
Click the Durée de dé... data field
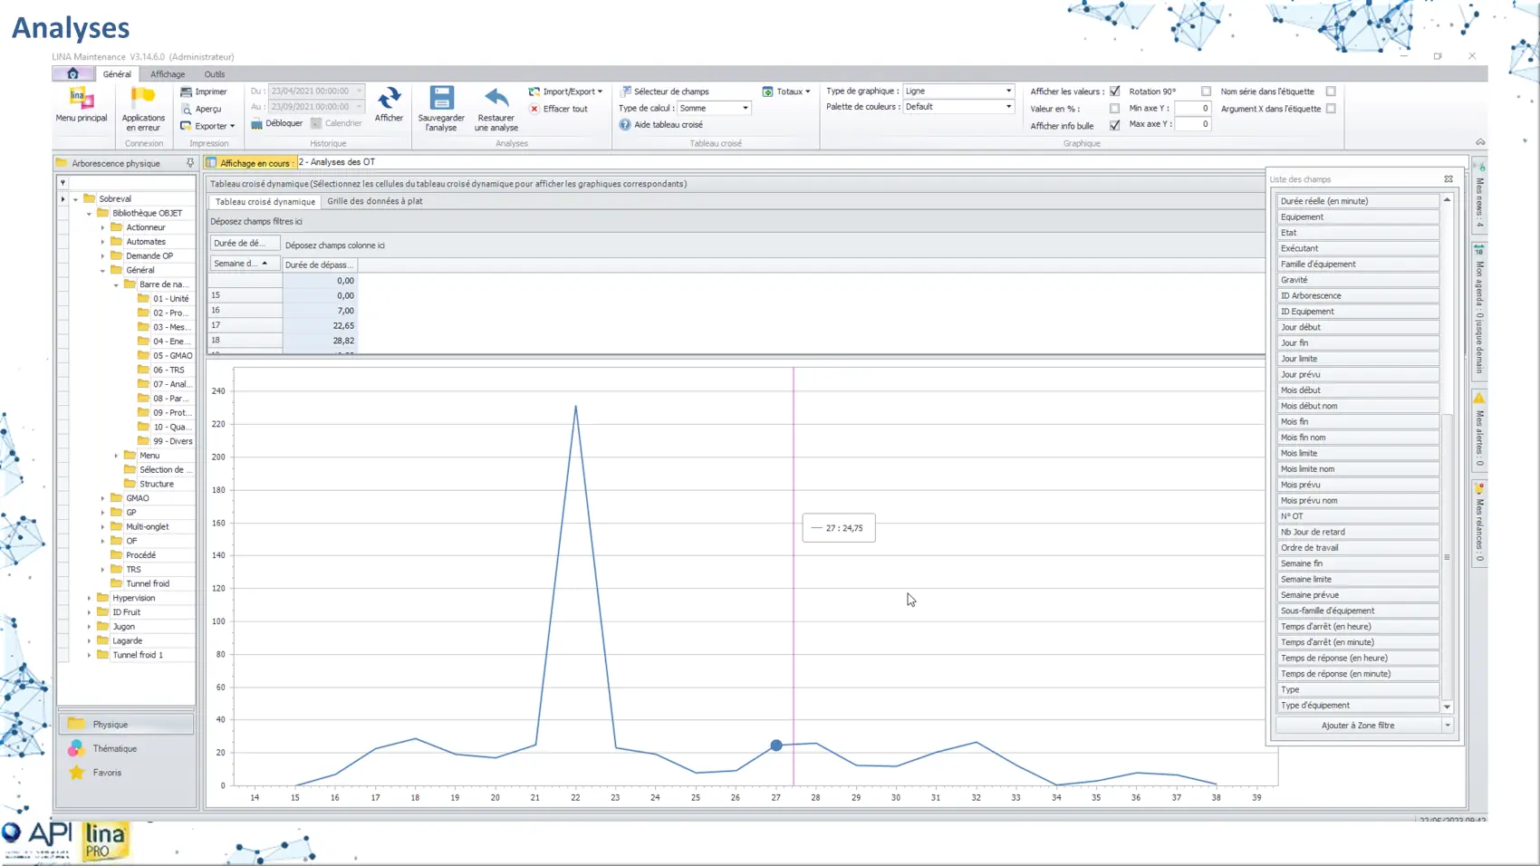point(245,243)
